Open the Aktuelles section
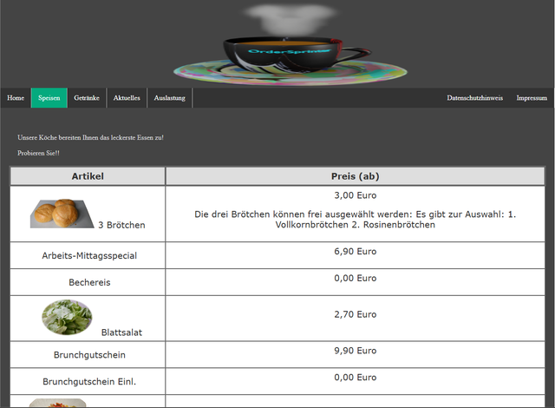The height and width of the screenshot is (408, 555). 127,98
